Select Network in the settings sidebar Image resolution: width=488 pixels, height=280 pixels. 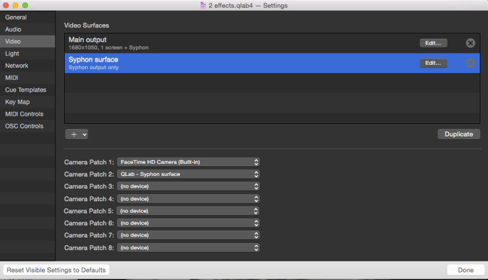point(17,65)
